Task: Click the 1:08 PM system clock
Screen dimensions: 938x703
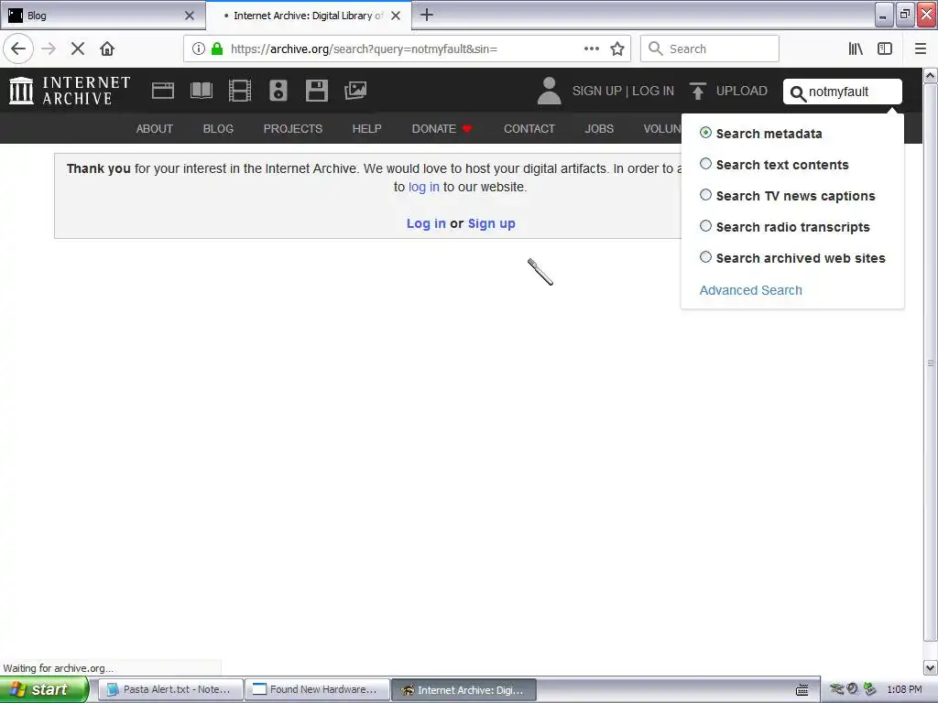Action: 904,689
